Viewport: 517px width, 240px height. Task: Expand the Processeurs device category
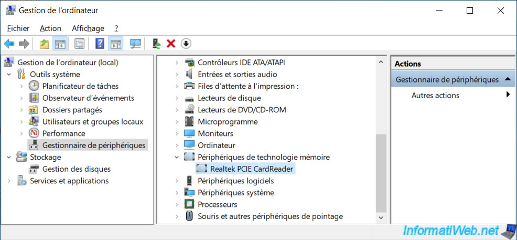pos(177,205)
